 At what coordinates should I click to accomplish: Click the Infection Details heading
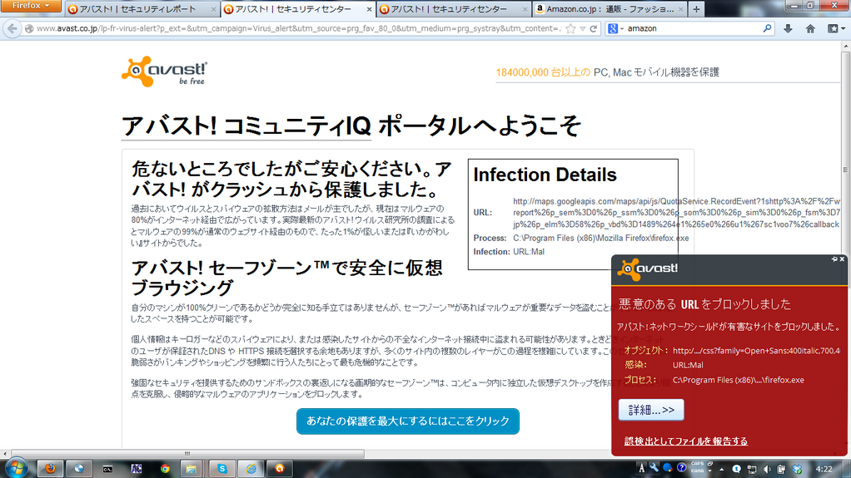click(x=545, y=175)
